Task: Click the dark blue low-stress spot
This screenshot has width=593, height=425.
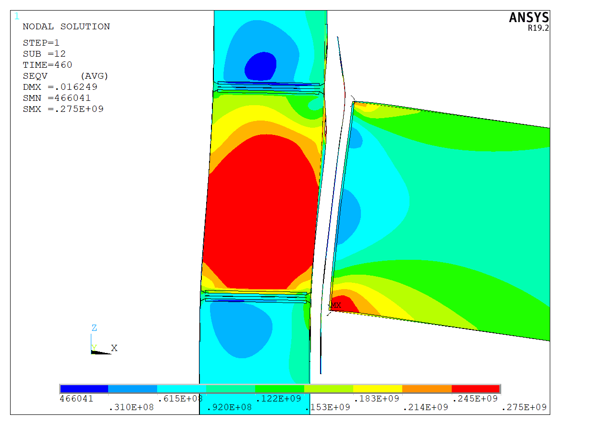Action: [261, 66]
